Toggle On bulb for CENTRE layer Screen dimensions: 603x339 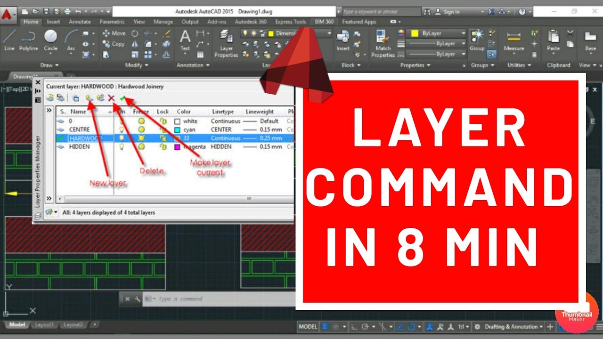[122, 129]
